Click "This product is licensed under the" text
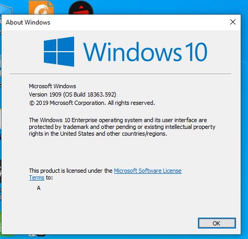Image resolution: width=248 pixels, height=239 pixels. click(70, 171)
